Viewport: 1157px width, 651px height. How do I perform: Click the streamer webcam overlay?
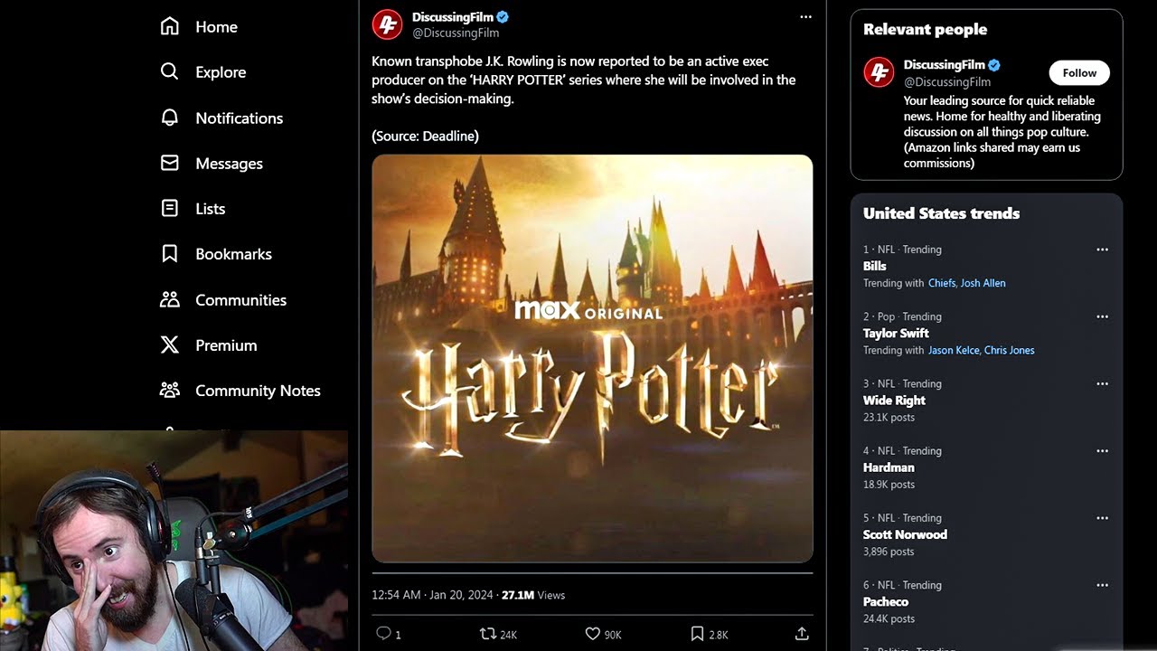click(x=174, y=541)
